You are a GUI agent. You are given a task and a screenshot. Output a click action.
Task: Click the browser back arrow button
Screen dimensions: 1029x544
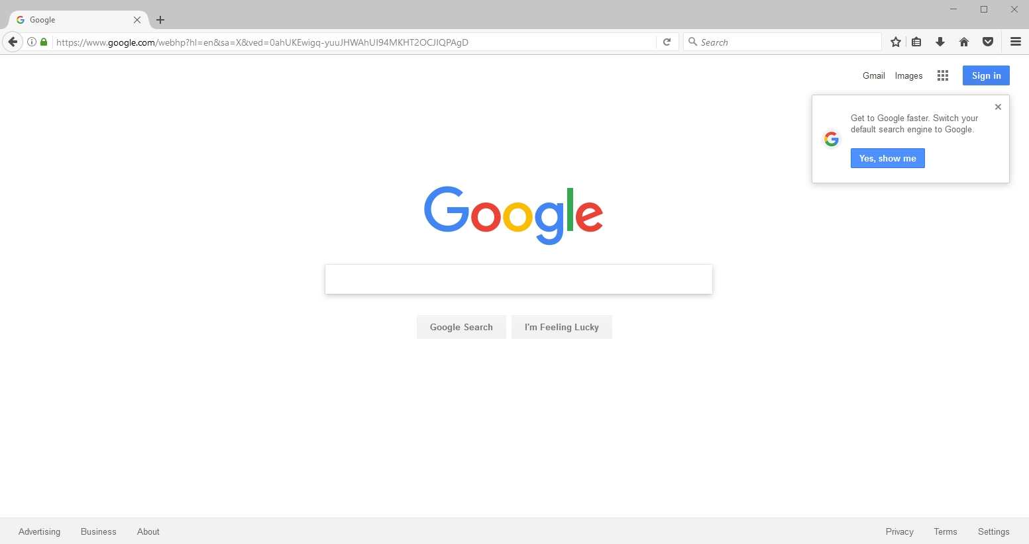pyautogui.click(x=13, y=42)
